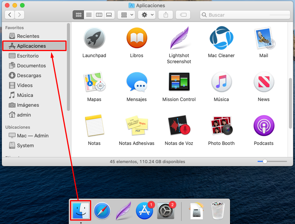Click the Edit Tags toolbar button
295x224 pixels.
[183, 15]
